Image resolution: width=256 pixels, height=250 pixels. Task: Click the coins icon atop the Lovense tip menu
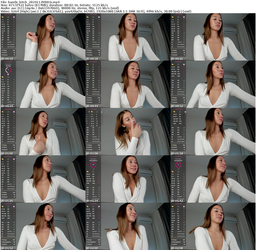(2, 17)
